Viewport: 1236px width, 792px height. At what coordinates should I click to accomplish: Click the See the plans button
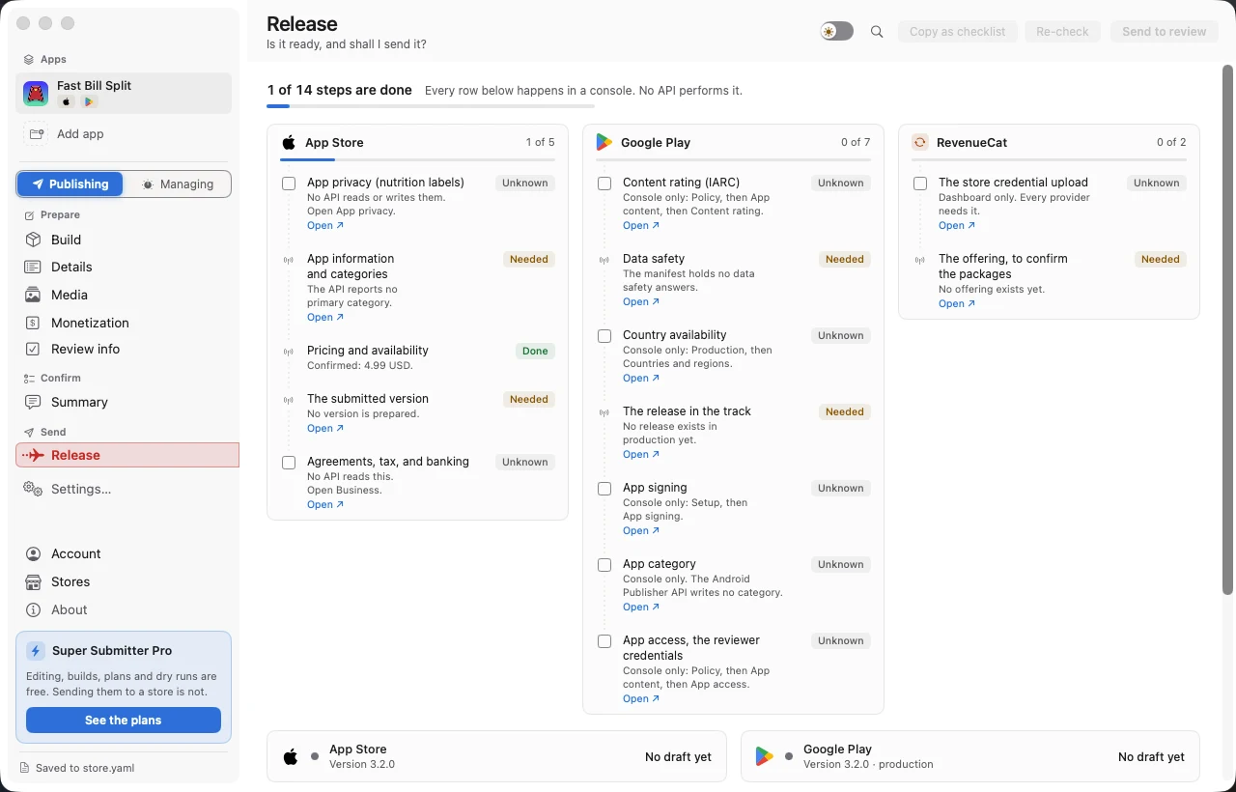click(124, 721)
